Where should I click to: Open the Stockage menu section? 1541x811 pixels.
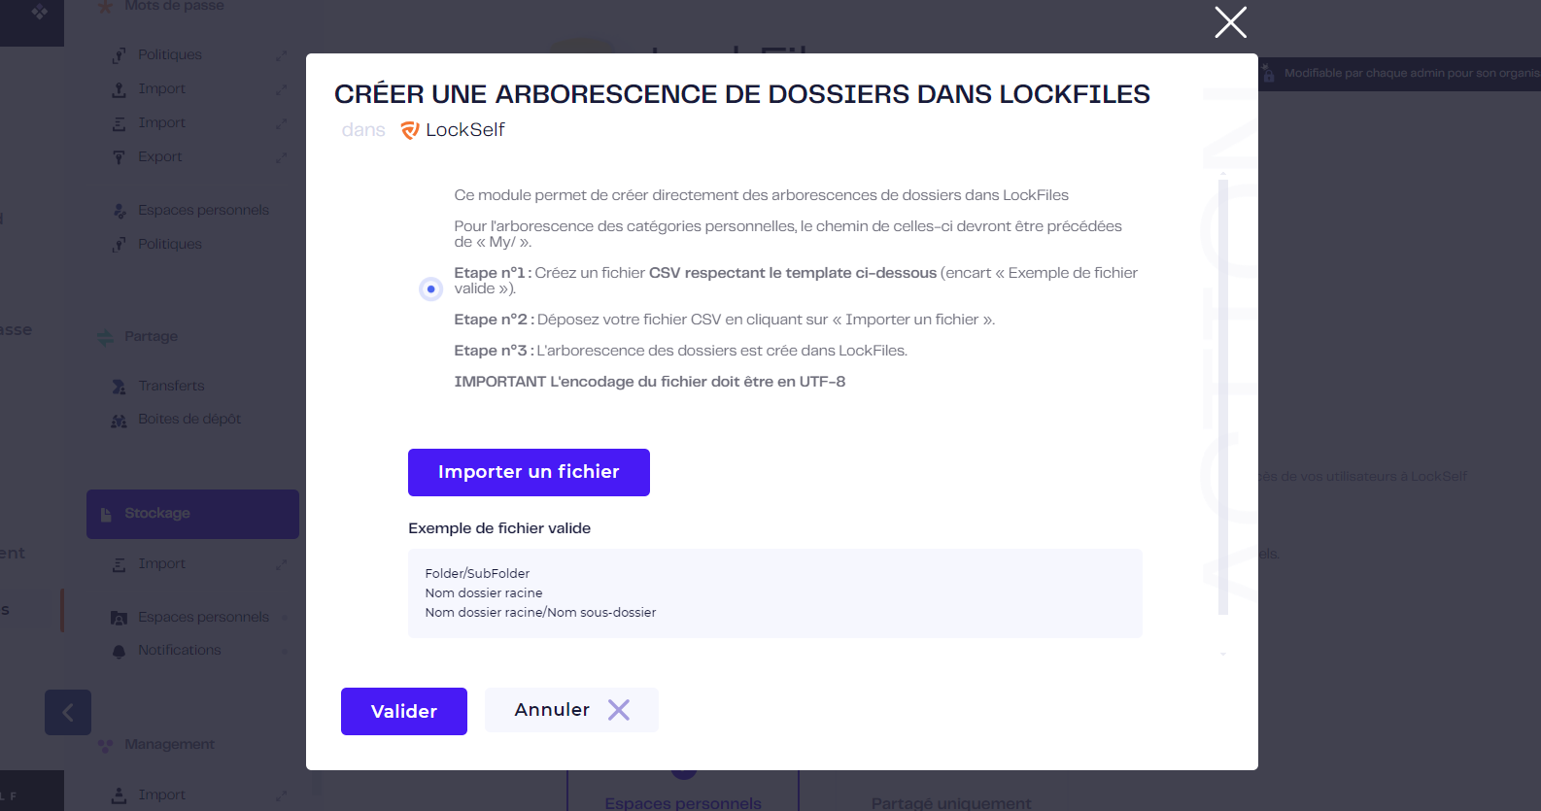[192, 514]
